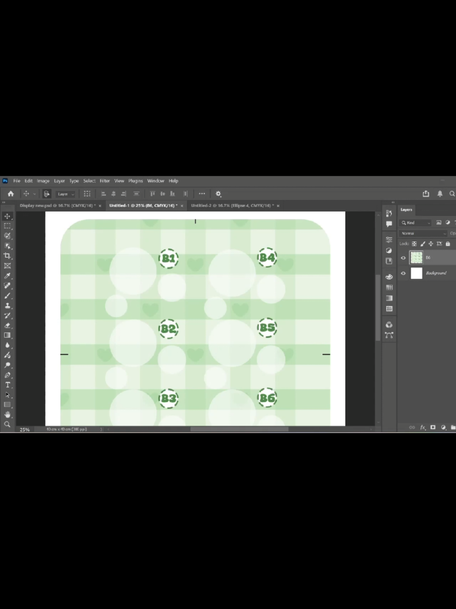Open the Patterns panel icon
The height and width of the screenshot is (609, 456).
point(389,309)
